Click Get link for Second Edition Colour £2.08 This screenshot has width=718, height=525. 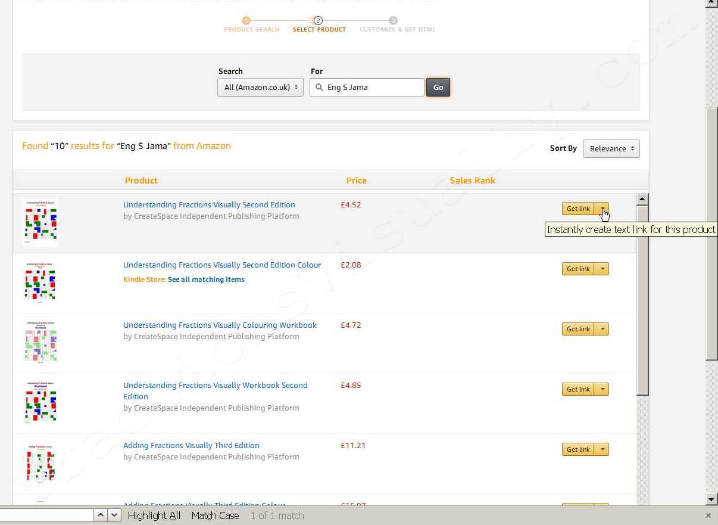[578, 269]
